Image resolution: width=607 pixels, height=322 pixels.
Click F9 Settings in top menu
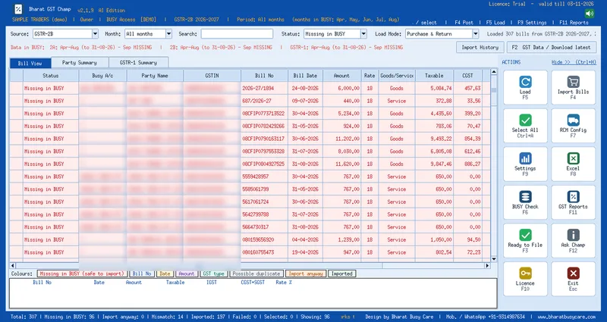[533, 23]
